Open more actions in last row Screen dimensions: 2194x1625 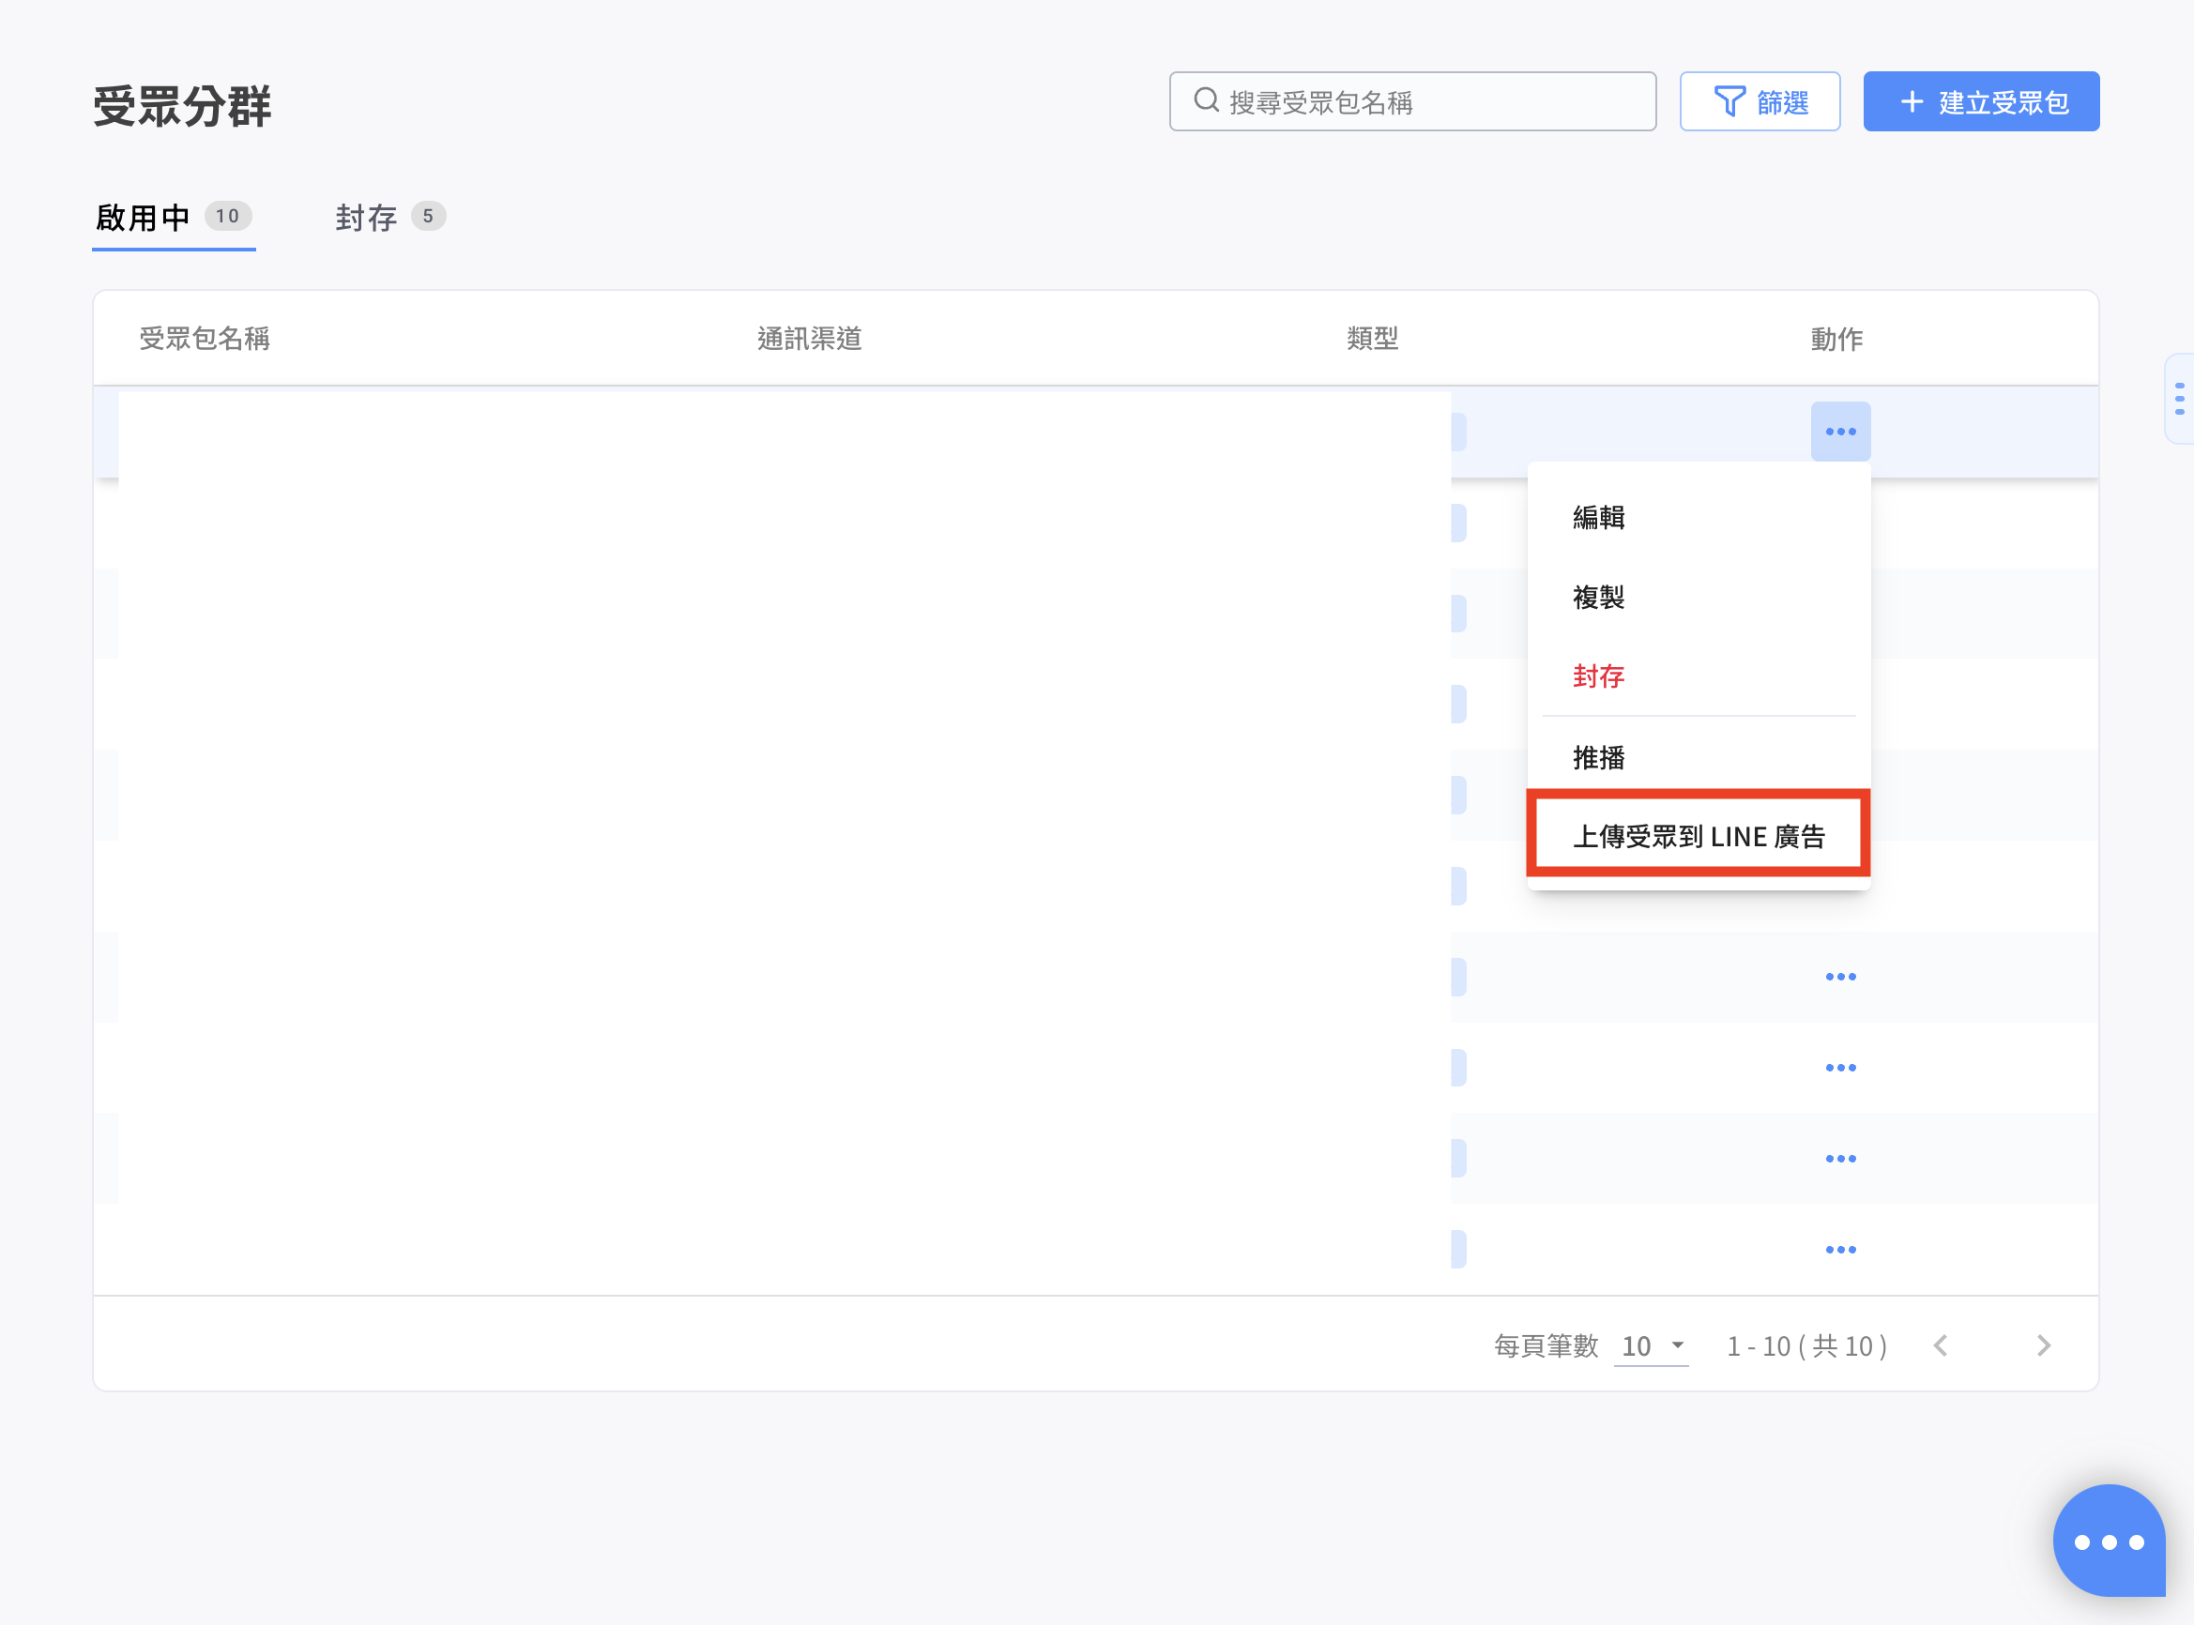coord(1840,1250)
